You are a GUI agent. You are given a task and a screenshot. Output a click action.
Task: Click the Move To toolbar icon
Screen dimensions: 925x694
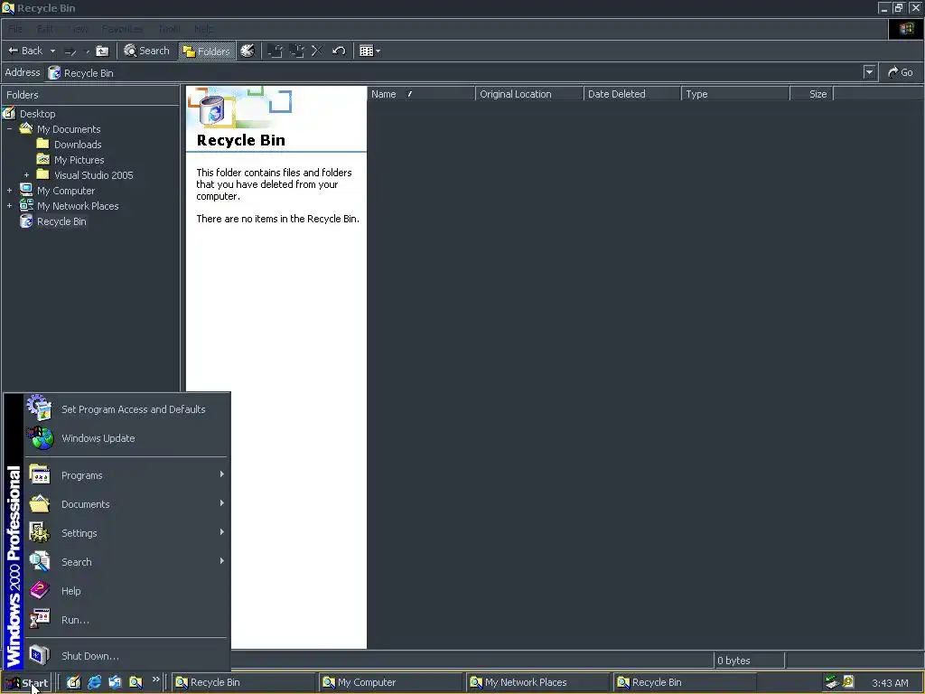[x=275, y=51]
